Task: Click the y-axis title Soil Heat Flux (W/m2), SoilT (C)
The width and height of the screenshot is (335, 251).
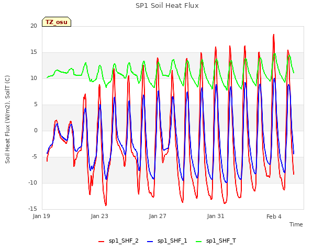Action: click(x=7, y=119)
